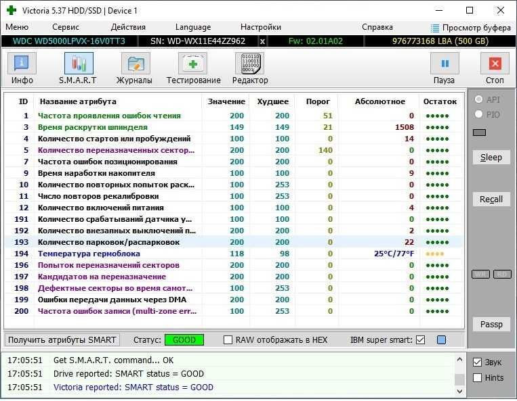Viewport: 517px width, 401px height.
Task: Click the Recall button
Action: (x=491, y=199)
